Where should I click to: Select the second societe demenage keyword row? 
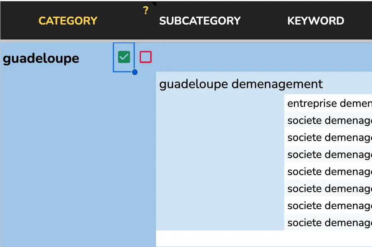[x=329, y=137]
